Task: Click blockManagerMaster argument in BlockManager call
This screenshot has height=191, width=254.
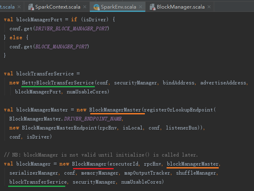Action: click(x=192, y=164)
